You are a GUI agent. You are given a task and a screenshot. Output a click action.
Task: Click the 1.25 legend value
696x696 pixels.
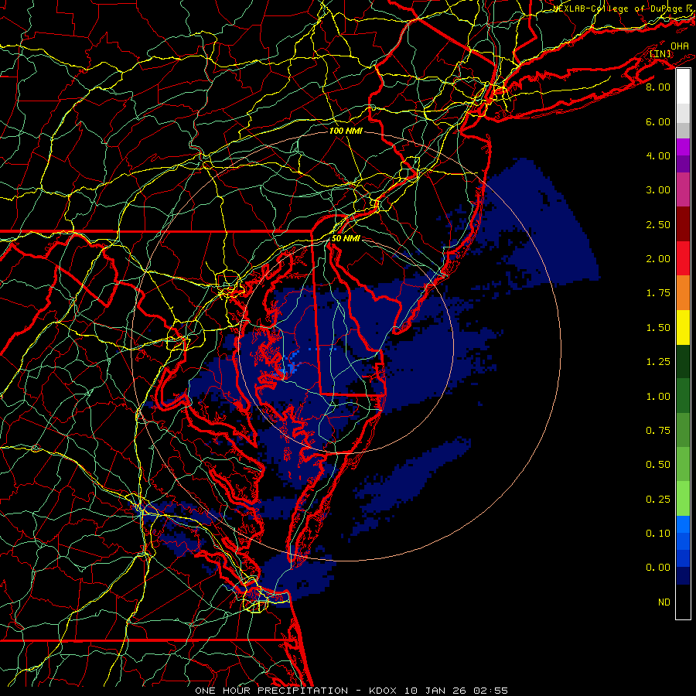pos(658,362)
